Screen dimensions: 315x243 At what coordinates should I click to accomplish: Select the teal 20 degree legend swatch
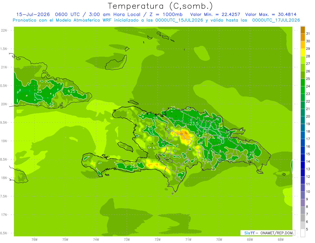303,112
